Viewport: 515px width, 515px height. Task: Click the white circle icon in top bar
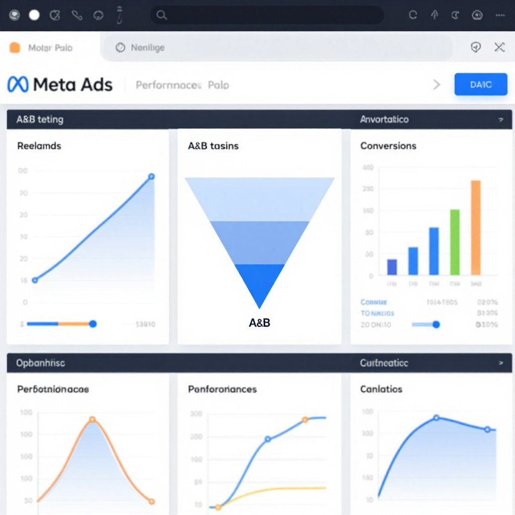coord(34,15)
